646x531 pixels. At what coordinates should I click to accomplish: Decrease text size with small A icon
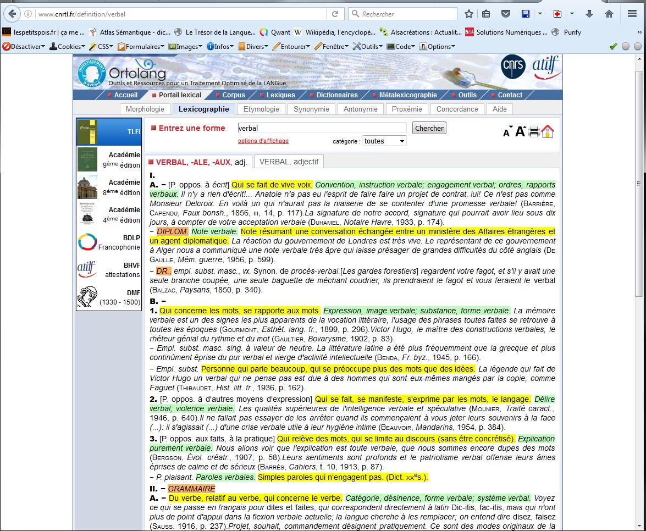pyautogui.click(x=507, y=131)
